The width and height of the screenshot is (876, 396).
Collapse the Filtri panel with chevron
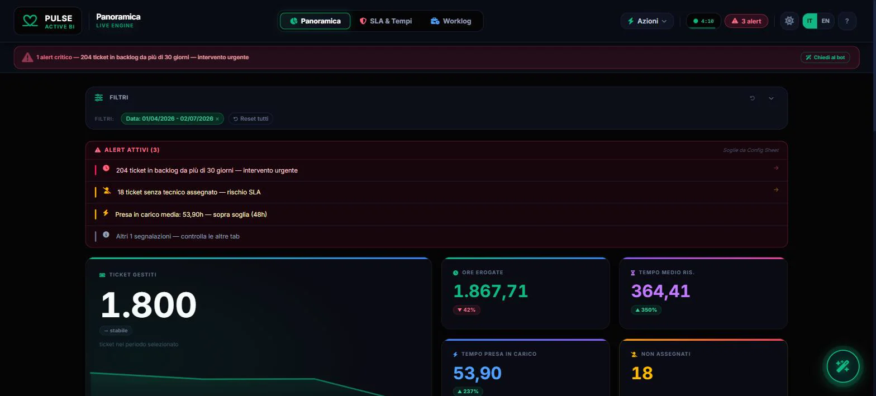(x=771, y=98)
